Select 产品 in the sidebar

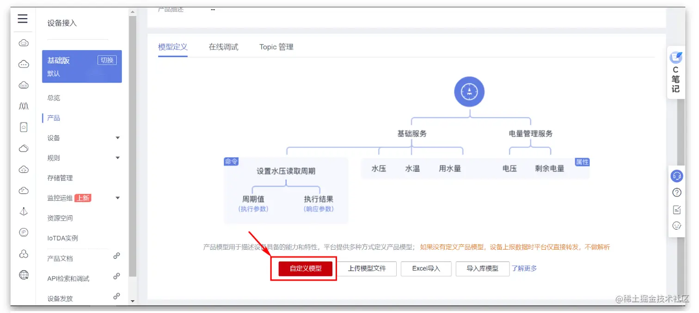pyautogui.click(x=54, y=118)
